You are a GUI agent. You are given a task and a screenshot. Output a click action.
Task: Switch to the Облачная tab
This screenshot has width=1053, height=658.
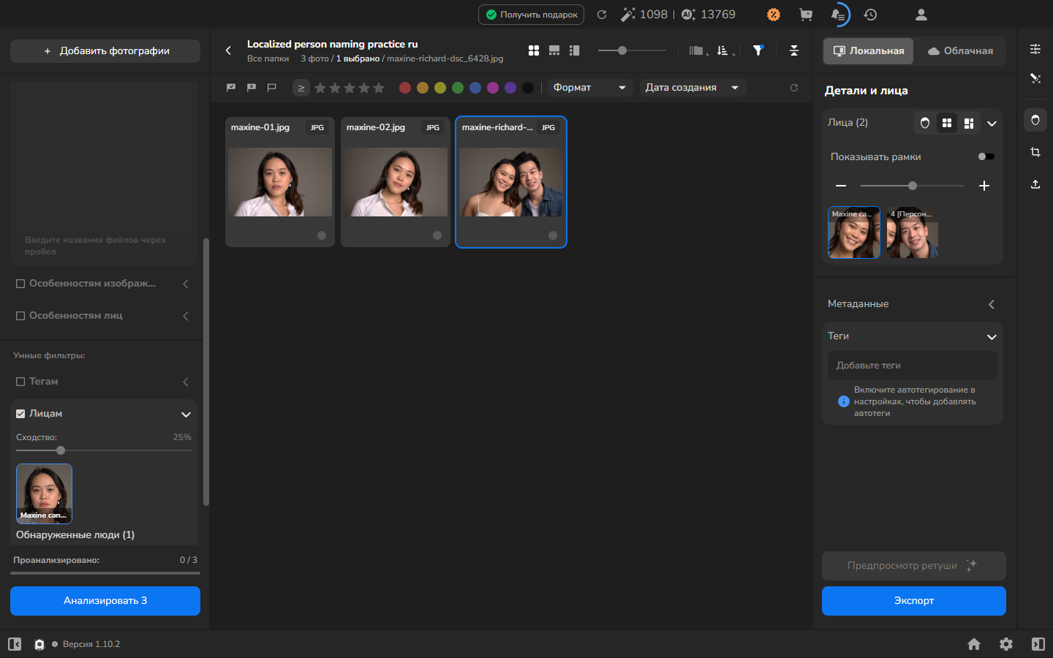[x=960, y=51]
